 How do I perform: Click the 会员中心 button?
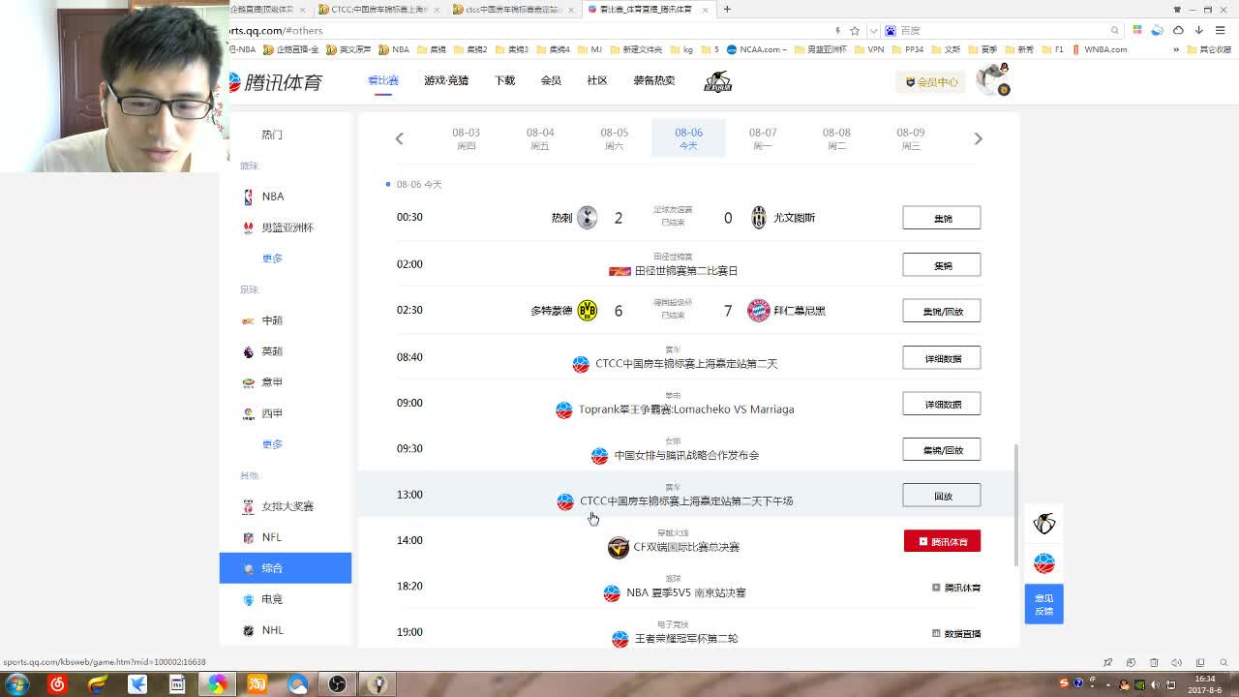(x=931, y=82)
